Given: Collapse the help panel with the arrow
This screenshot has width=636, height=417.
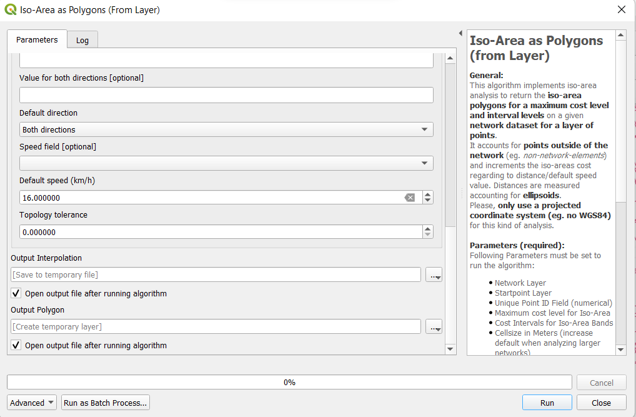Looking at the screenshot, I should click(x=460, y=33).
